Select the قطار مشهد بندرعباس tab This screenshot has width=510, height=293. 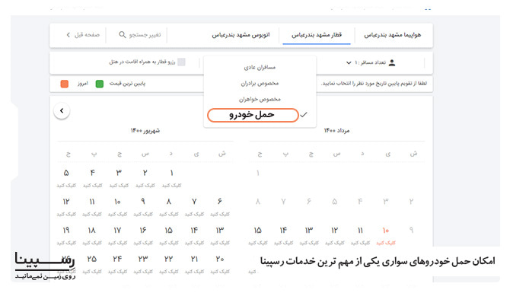coord(317,34)
